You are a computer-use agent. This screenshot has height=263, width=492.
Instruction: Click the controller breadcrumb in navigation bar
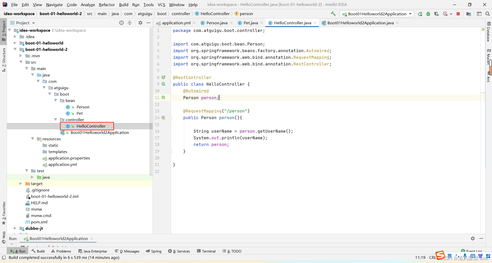click(x=181, y=14)
